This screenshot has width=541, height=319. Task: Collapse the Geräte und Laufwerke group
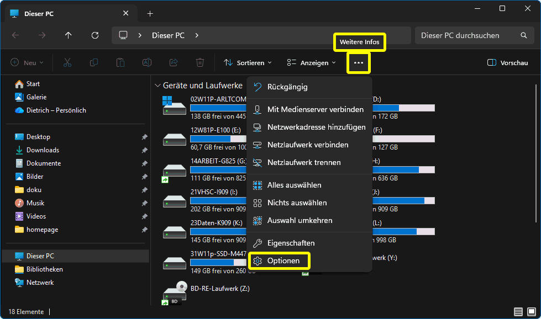[x=157, y=86]
